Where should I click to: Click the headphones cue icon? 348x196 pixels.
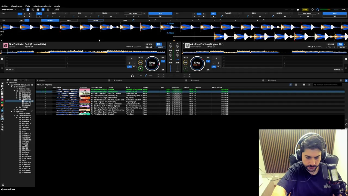click(132, 76)
